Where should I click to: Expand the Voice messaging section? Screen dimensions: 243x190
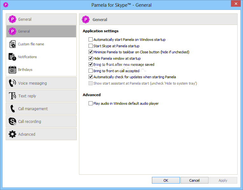click(x=41, y=83)
